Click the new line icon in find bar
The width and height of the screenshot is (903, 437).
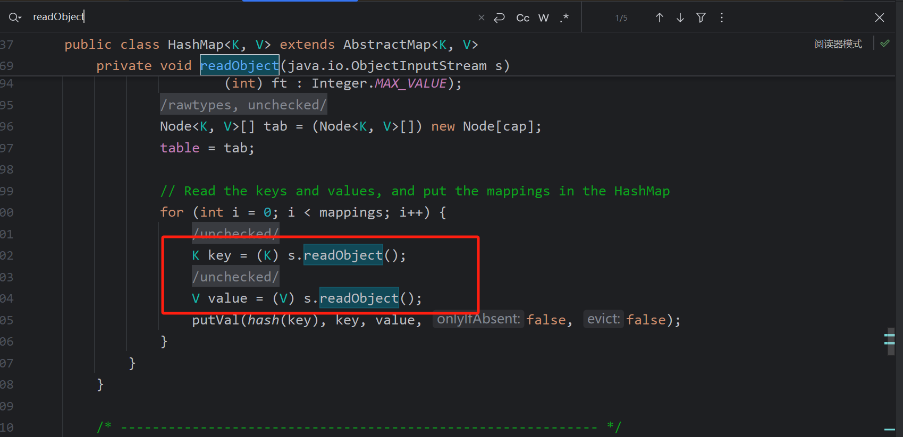click(499, 18)
